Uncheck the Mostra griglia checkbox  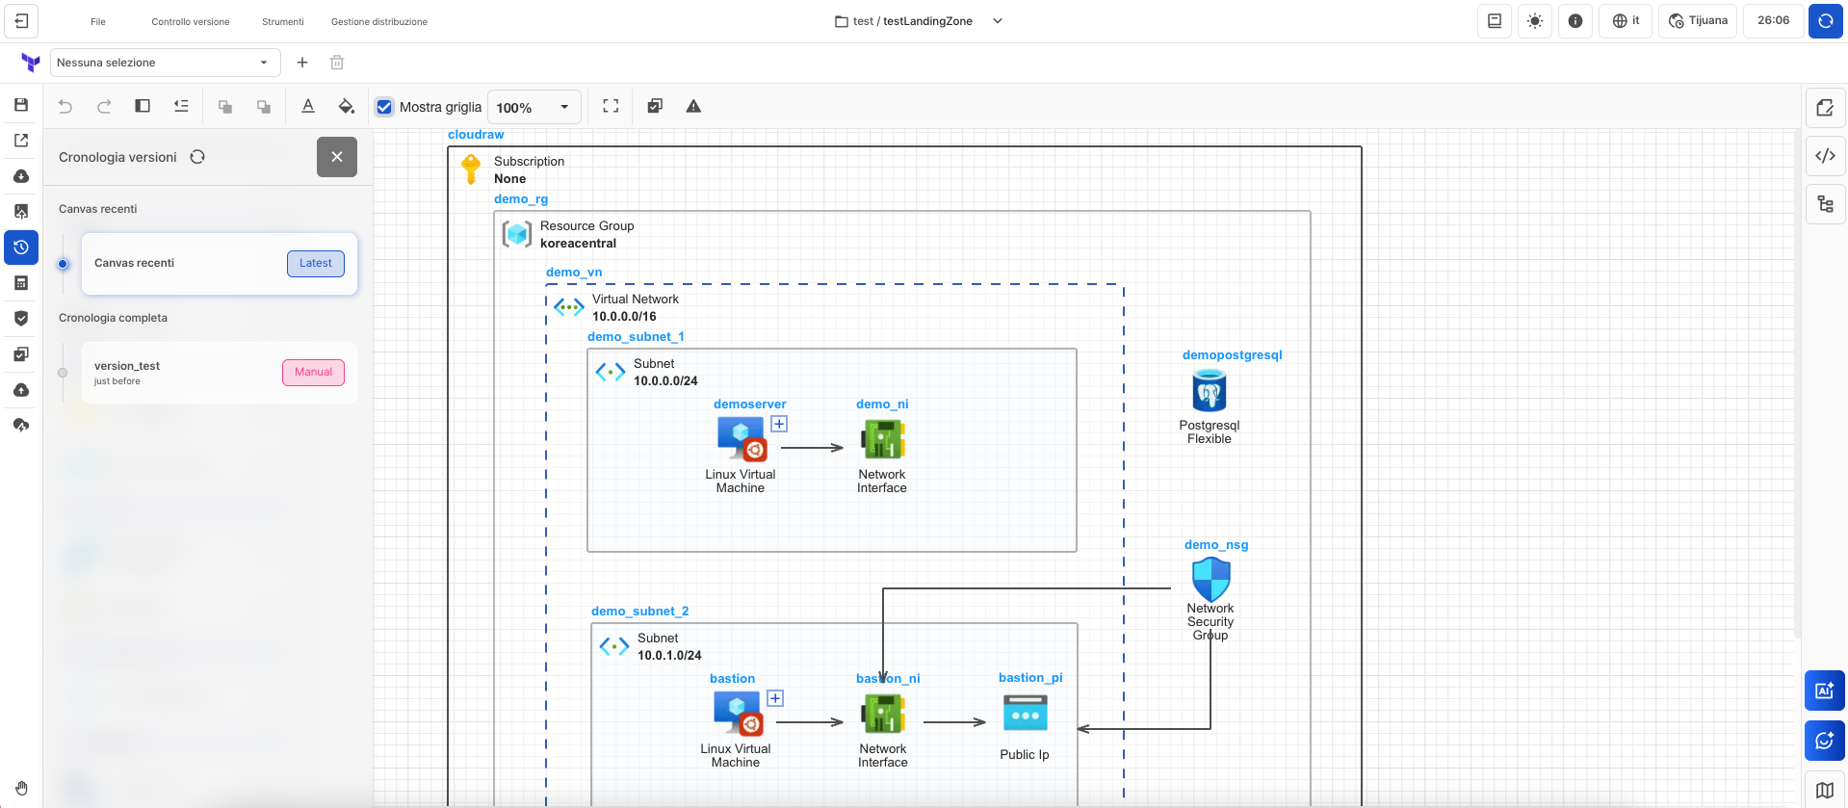(384, 107)
